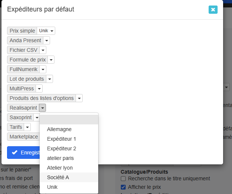The image size is (232, 194).
Task: Choose Atelier lyon from the list
Action: (69, 168)
